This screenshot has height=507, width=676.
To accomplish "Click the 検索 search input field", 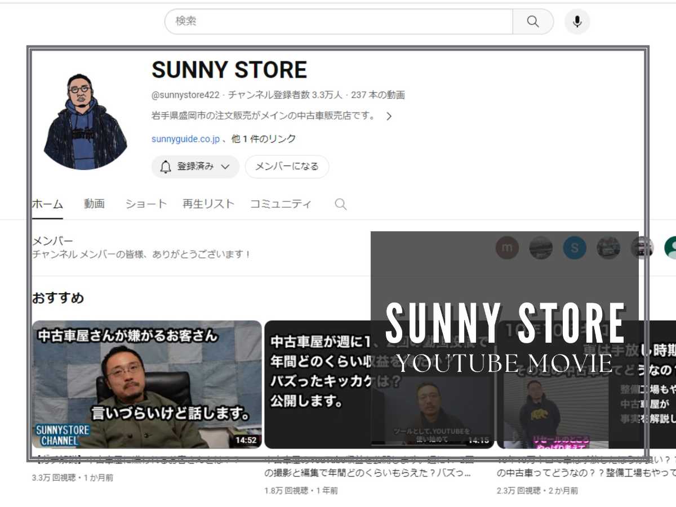I will 338,21.
